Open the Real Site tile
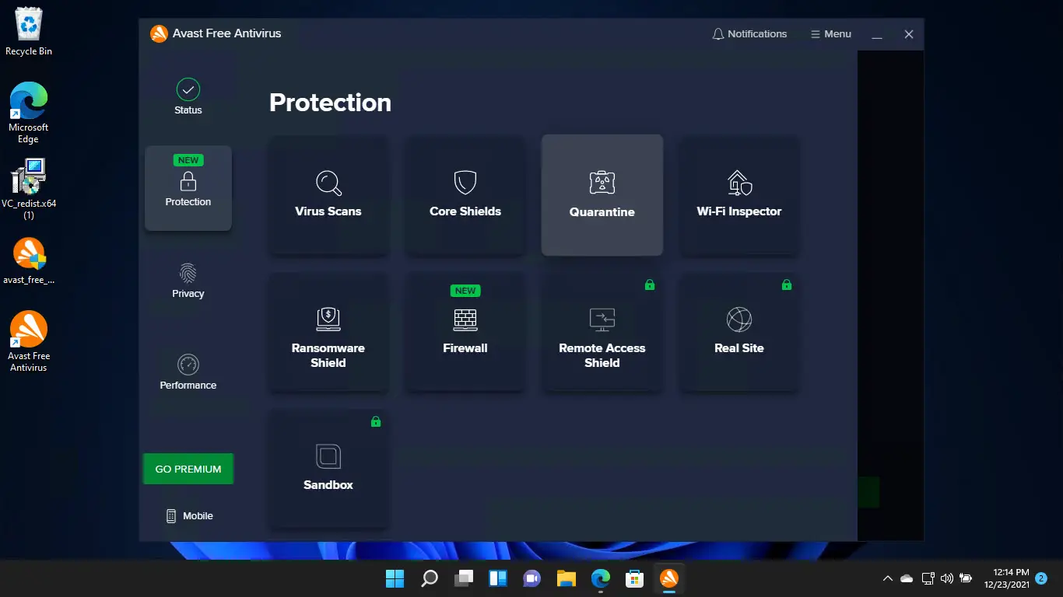The image size is (1063, 597). [739, 332]
